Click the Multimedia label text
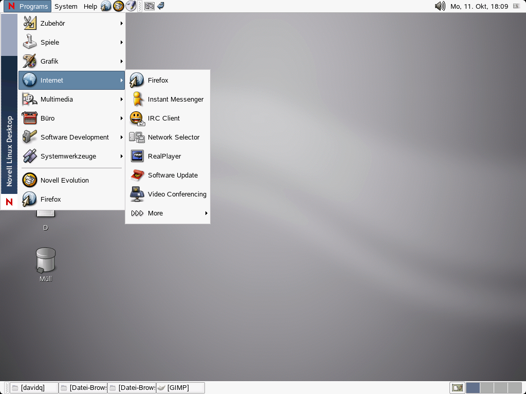Screen dimensions: 526x394 point(57,99)
